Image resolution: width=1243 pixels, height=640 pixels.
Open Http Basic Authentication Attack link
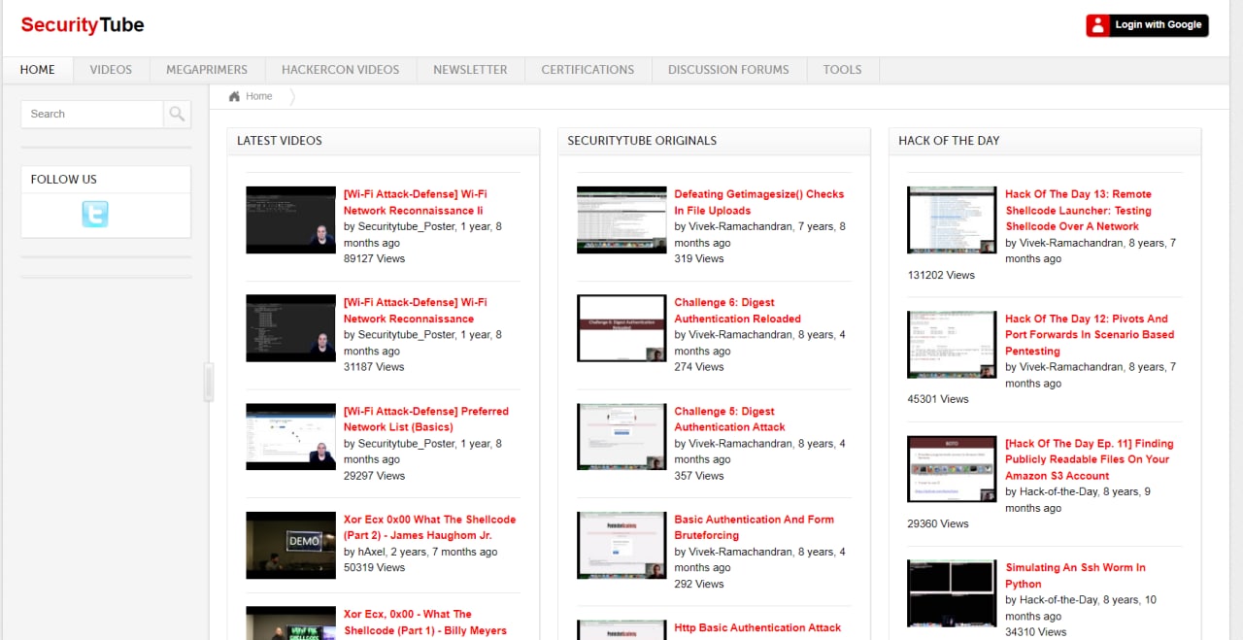pos(758,628)
